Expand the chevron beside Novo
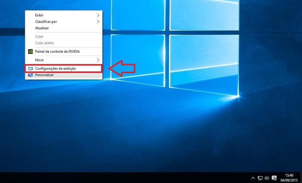Screen dimensions: 302x183 coord(98,60)
